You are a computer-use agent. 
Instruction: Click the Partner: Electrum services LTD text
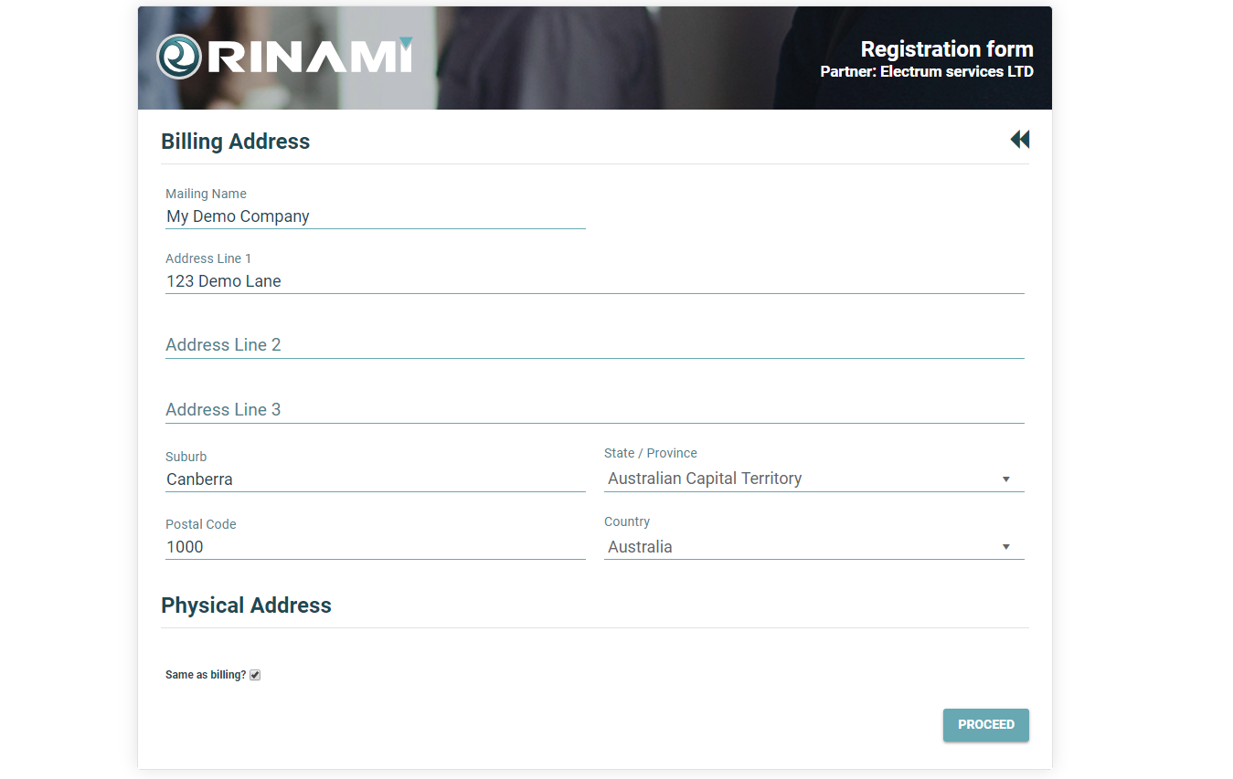[926, 71]
